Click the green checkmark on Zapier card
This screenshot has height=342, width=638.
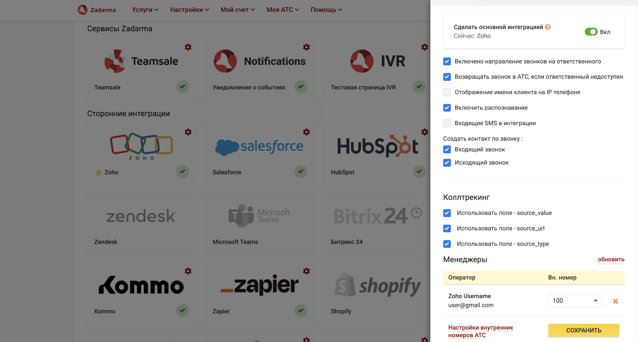pyautogui.click(x=301, y=310)
